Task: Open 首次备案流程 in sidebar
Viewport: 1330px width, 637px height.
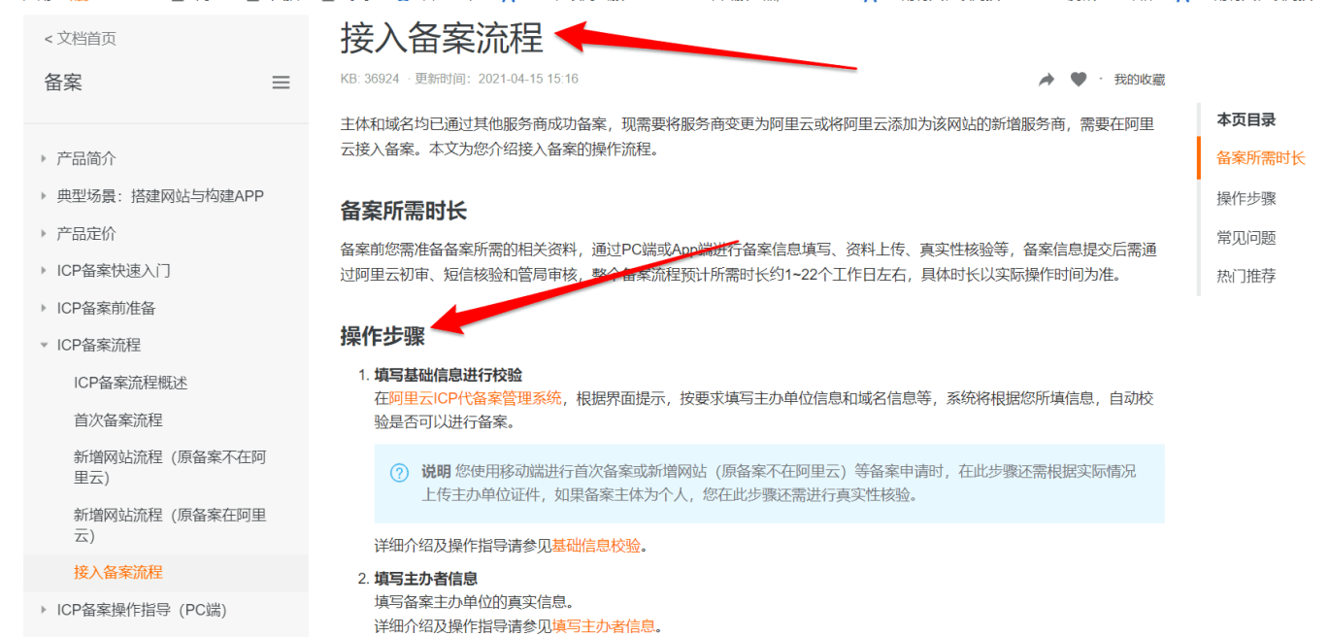Action: click(118, 420)
